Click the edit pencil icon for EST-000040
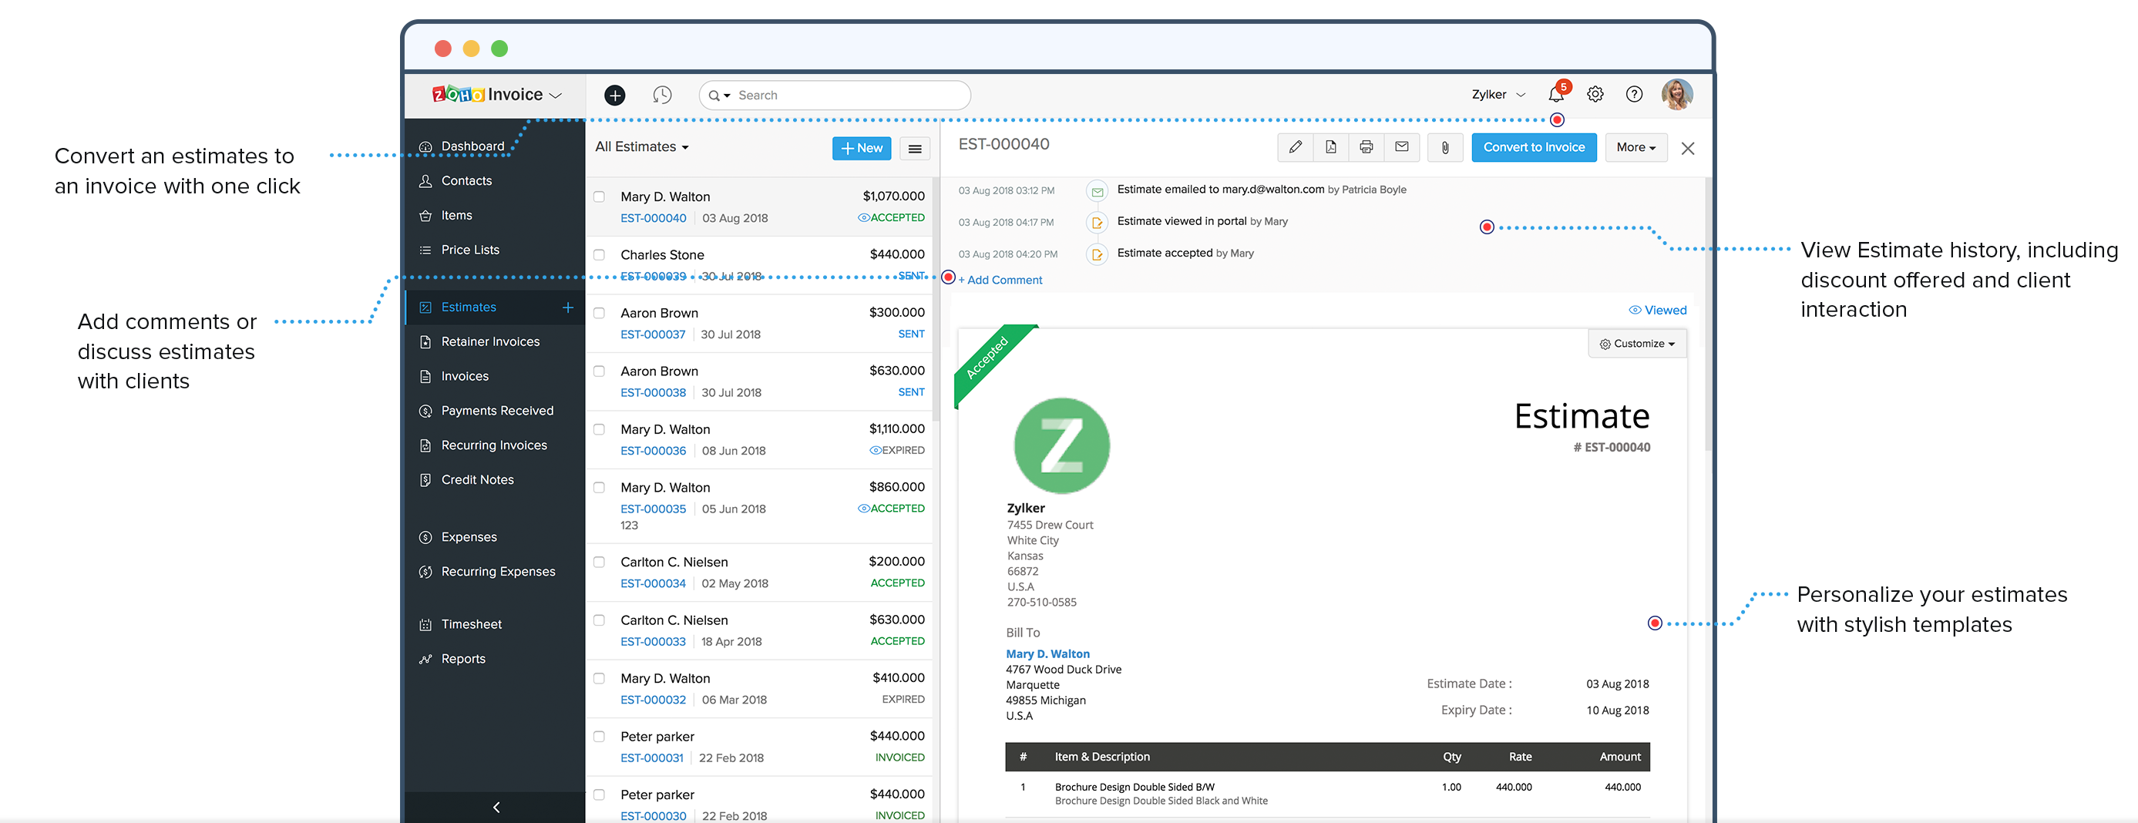This screenshot has height=823, width=2138. coord(1295,148)
